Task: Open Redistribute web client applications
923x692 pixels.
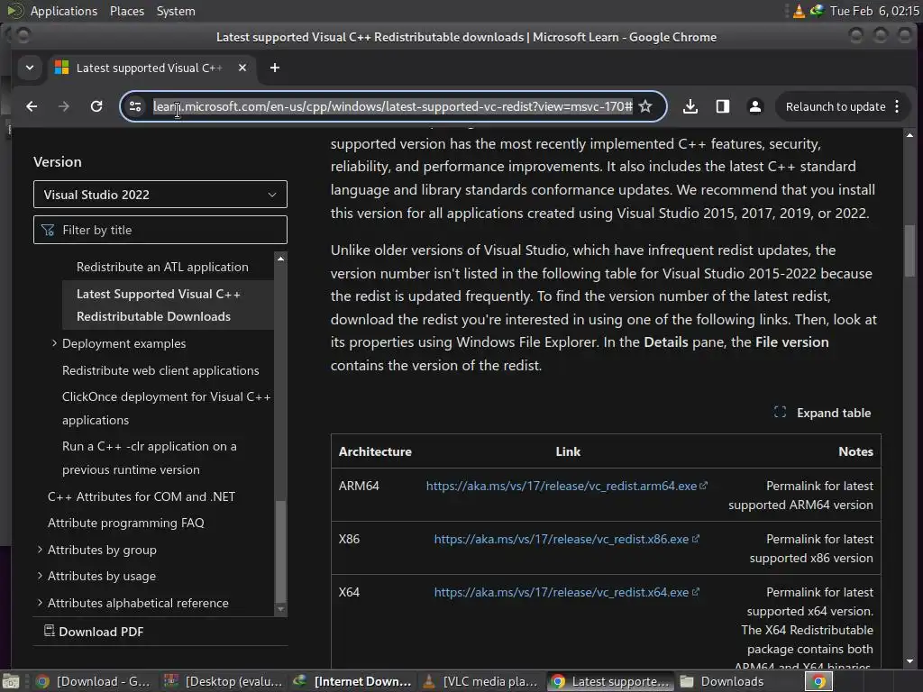Action: [x=160, y=370]
